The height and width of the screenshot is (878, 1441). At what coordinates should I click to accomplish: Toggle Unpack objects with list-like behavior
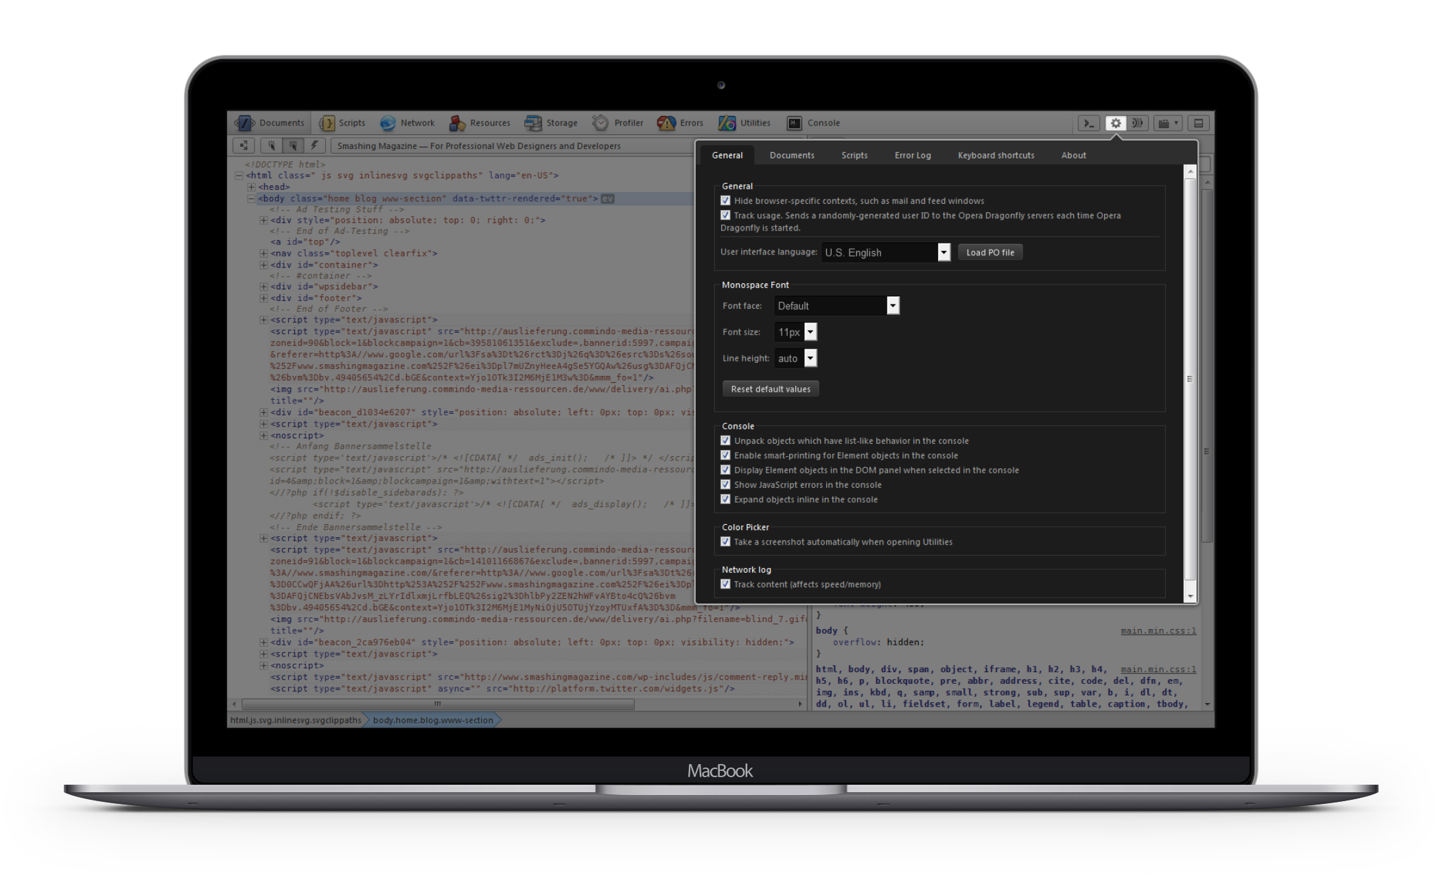725,441
